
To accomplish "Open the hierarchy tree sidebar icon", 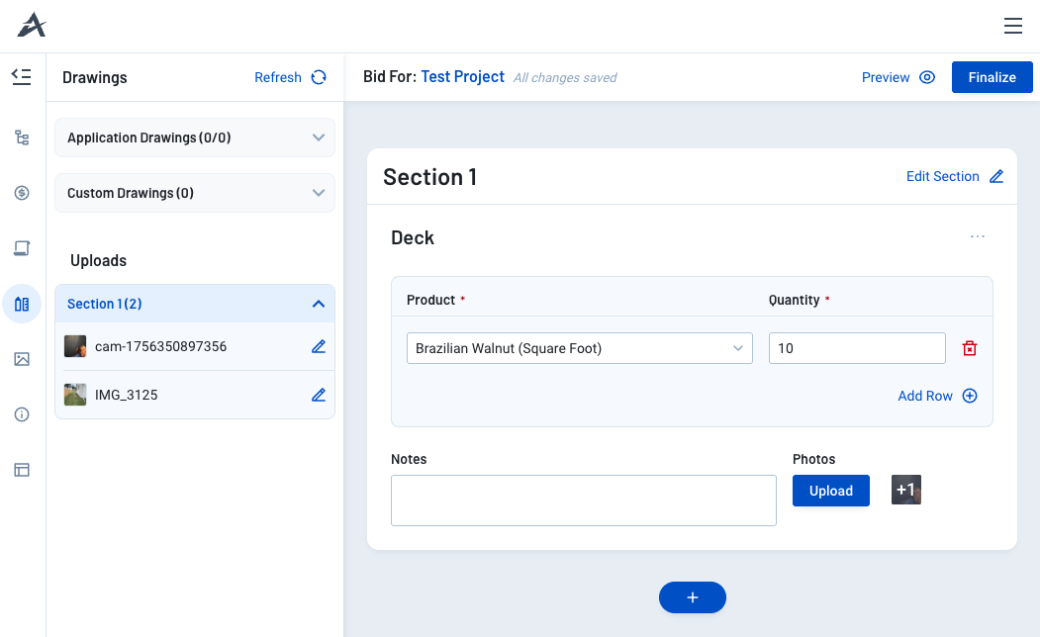I will click(22, 137).
